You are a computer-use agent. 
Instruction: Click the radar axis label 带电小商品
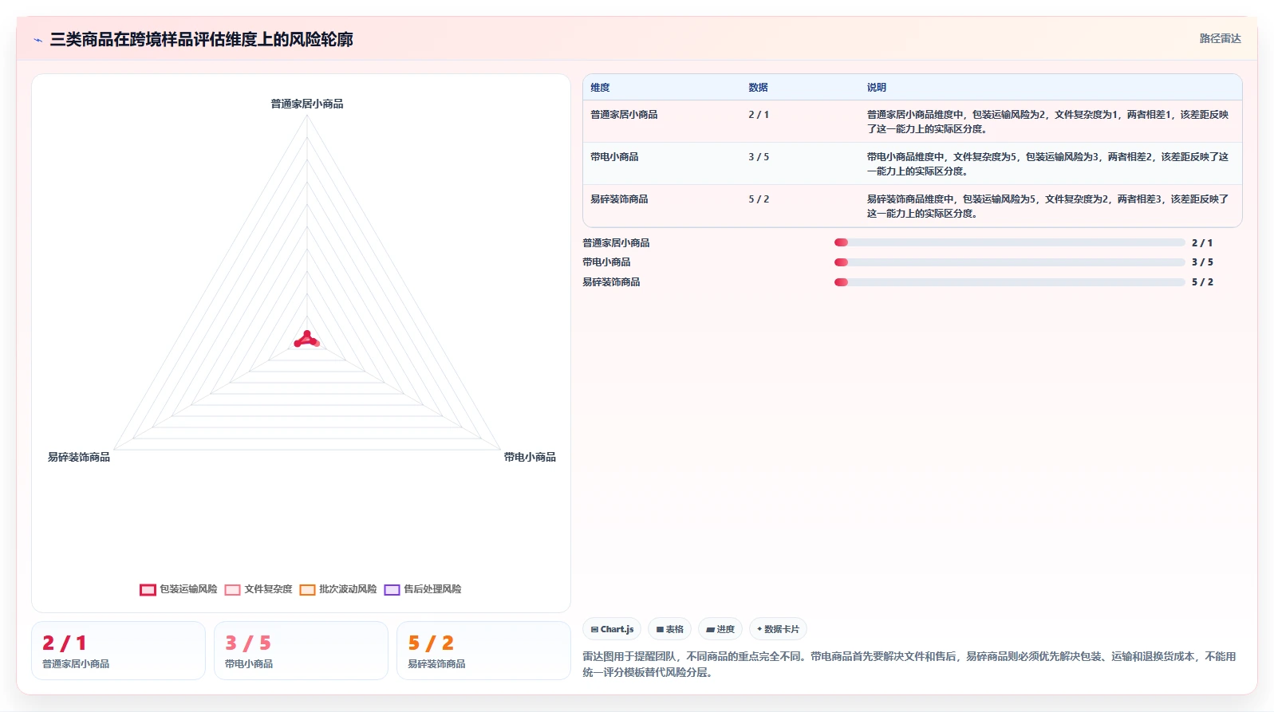(530, 457)
